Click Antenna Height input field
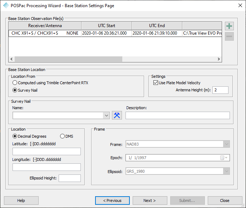The image size is (246, 208). (220, 90)
